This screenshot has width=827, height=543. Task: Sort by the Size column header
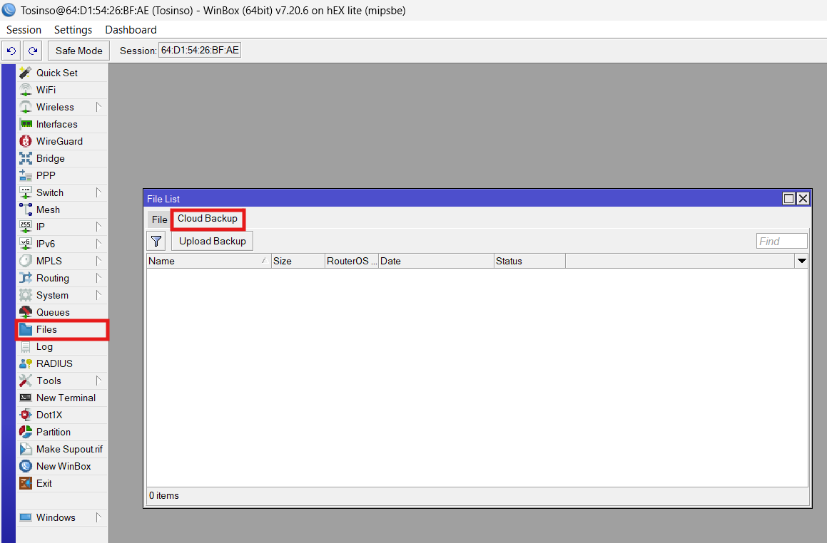pyautogui.click(x=298, y=261)
